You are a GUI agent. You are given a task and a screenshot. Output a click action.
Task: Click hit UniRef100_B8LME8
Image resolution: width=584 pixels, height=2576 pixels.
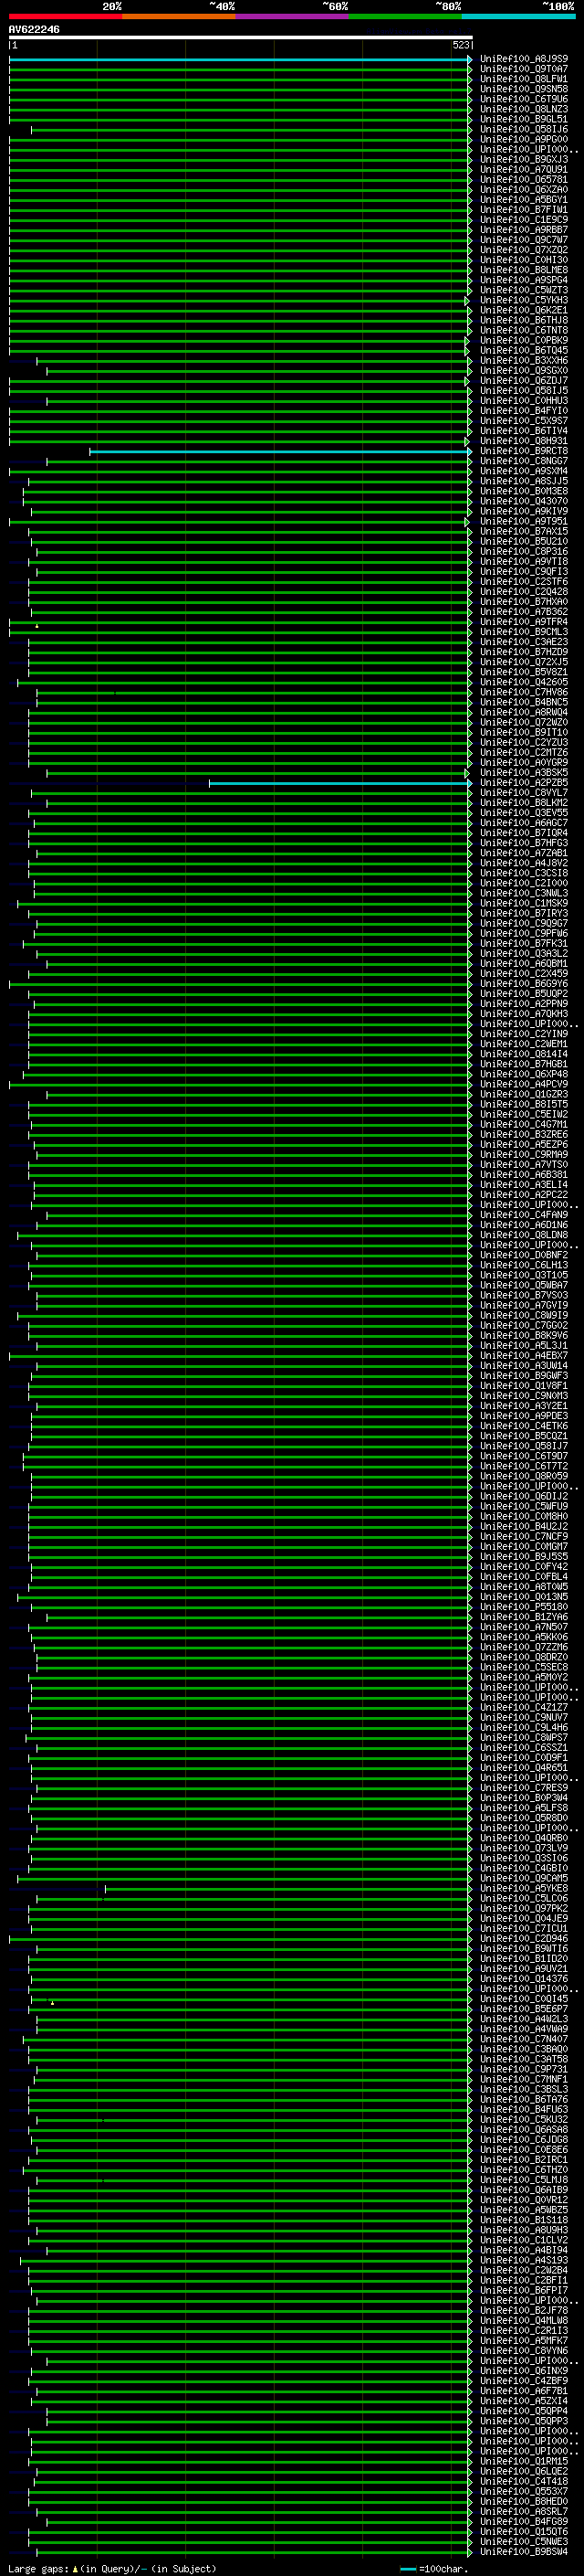click(x=524, y=271)
